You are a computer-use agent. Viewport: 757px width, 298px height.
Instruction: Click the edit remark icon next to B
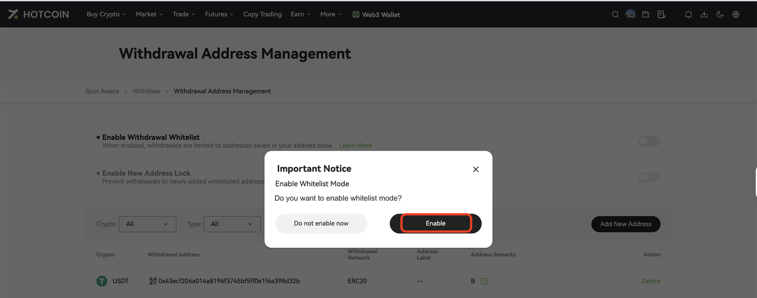484,281
